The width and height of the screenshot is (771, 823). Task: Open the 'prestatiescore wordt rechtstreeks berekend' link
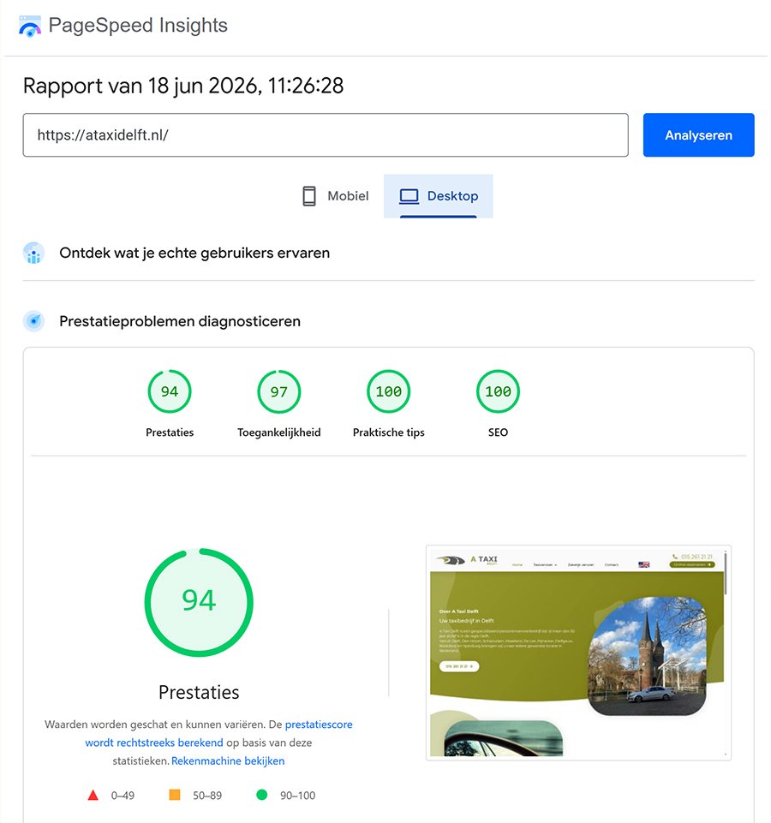click(219, 733)
